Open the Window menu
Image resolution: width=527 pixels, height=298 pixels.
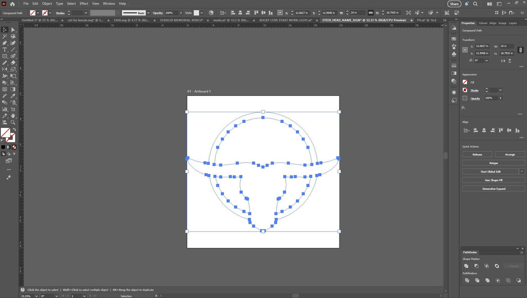pyautogui.click(x=109, y=4)
